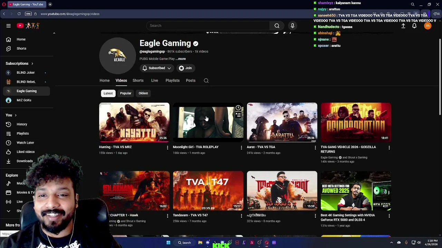
Task: Open Watch Later in the sidebar
Action: [27, 143]
